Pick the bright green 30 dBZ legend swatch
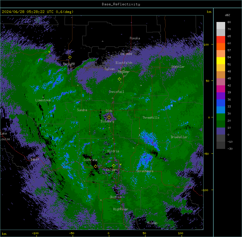 pos(221,117)
